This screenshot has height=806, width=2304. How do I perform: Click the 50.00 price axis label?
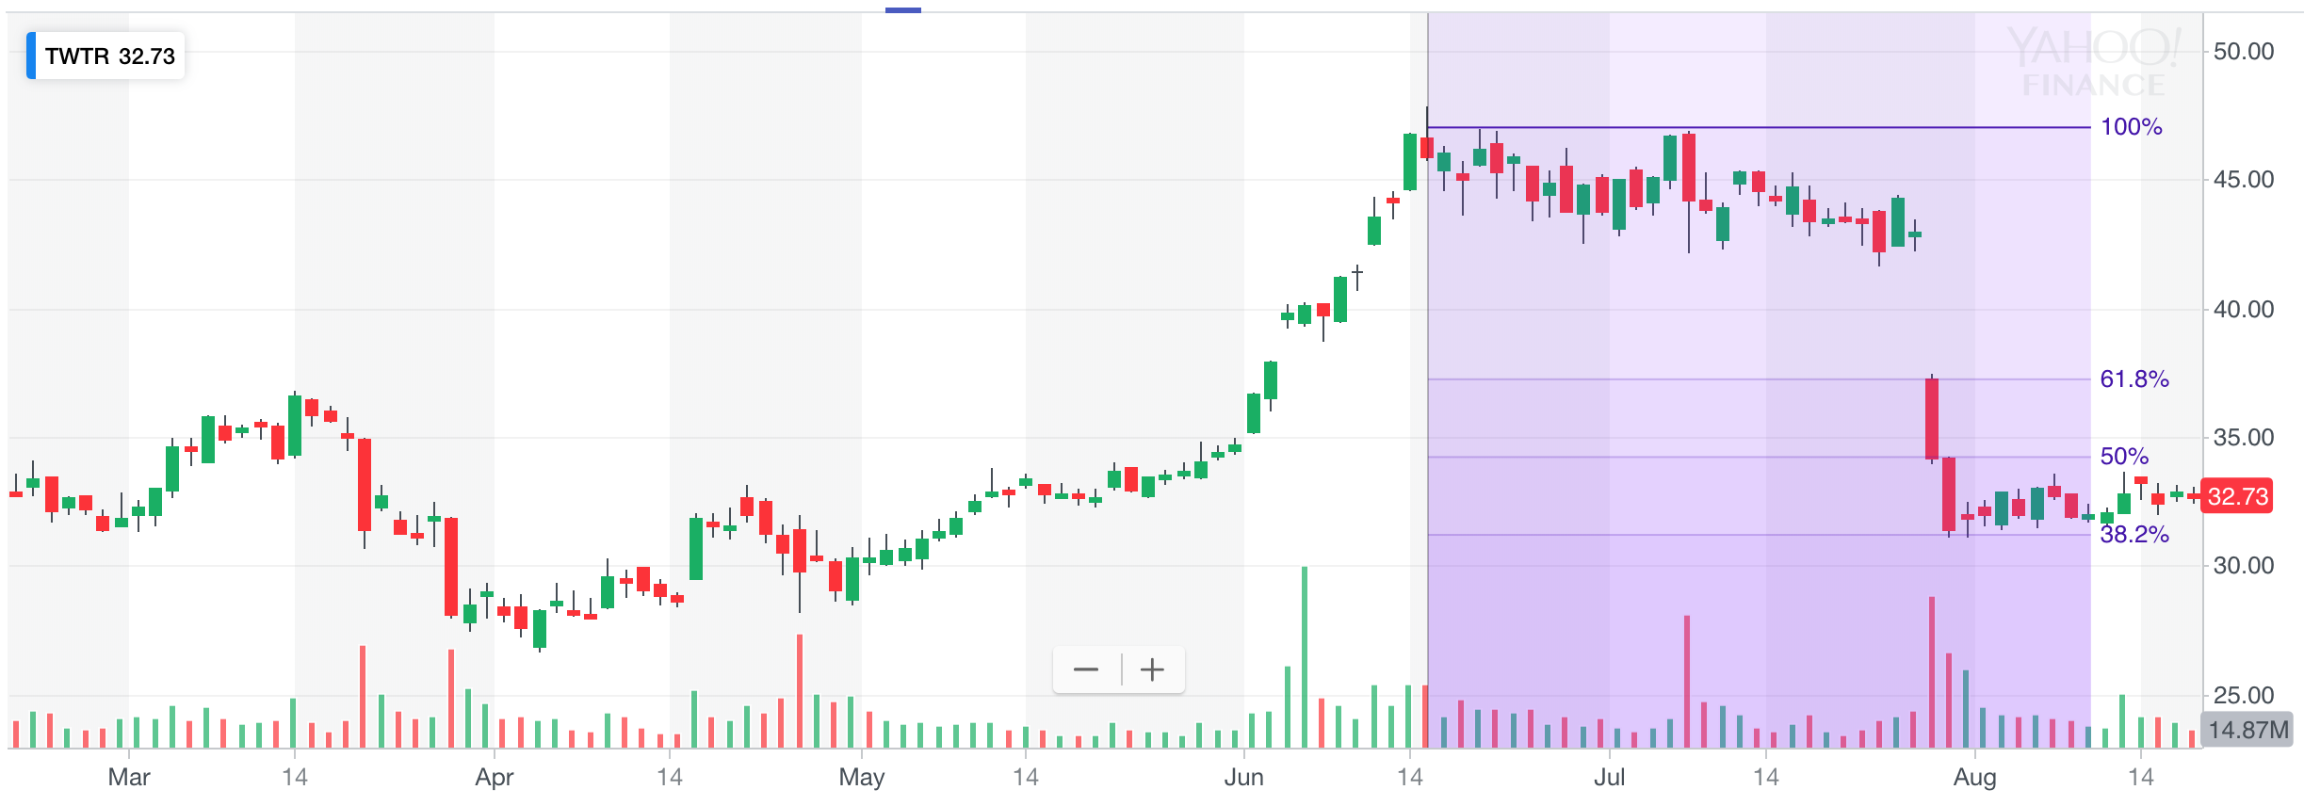click(x=2243, y=52)
